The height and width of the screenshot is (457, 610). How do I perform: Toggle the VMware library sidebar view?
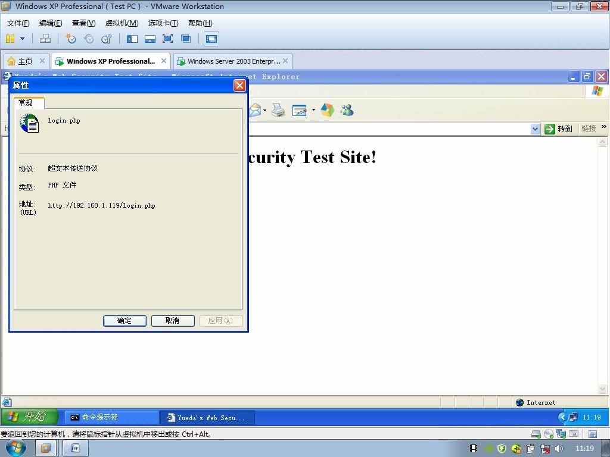(132, 39)
